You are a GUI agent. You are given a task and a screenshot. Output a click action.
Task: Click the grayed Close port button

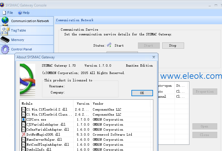point(205,135)
